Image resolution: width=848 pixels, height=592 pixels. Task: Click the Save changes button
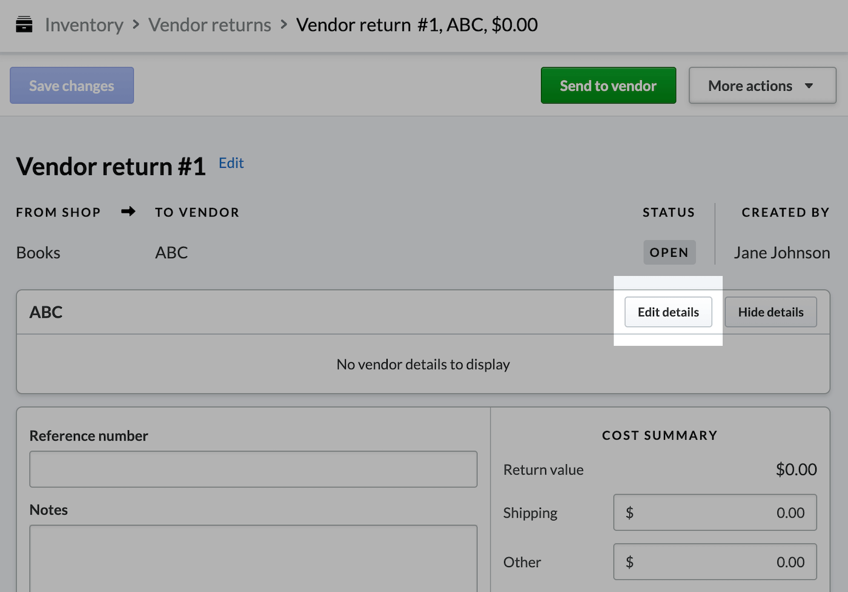coord(71,85)
